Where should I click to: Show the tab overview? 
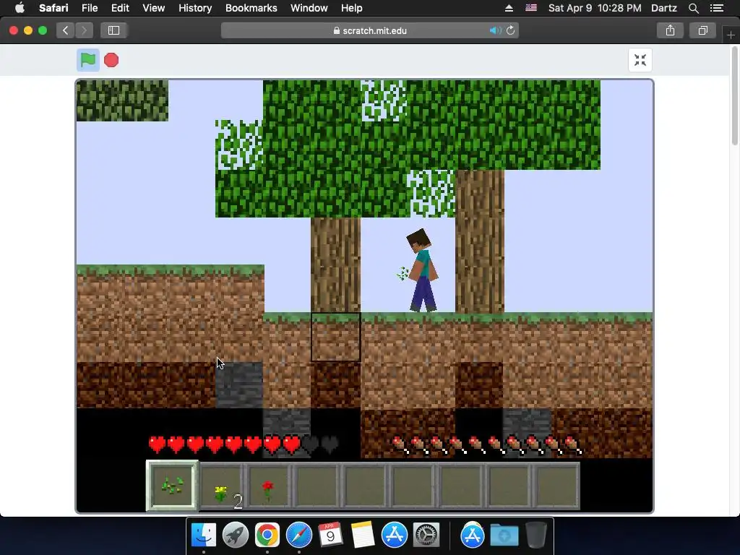[x=702, y=30]
